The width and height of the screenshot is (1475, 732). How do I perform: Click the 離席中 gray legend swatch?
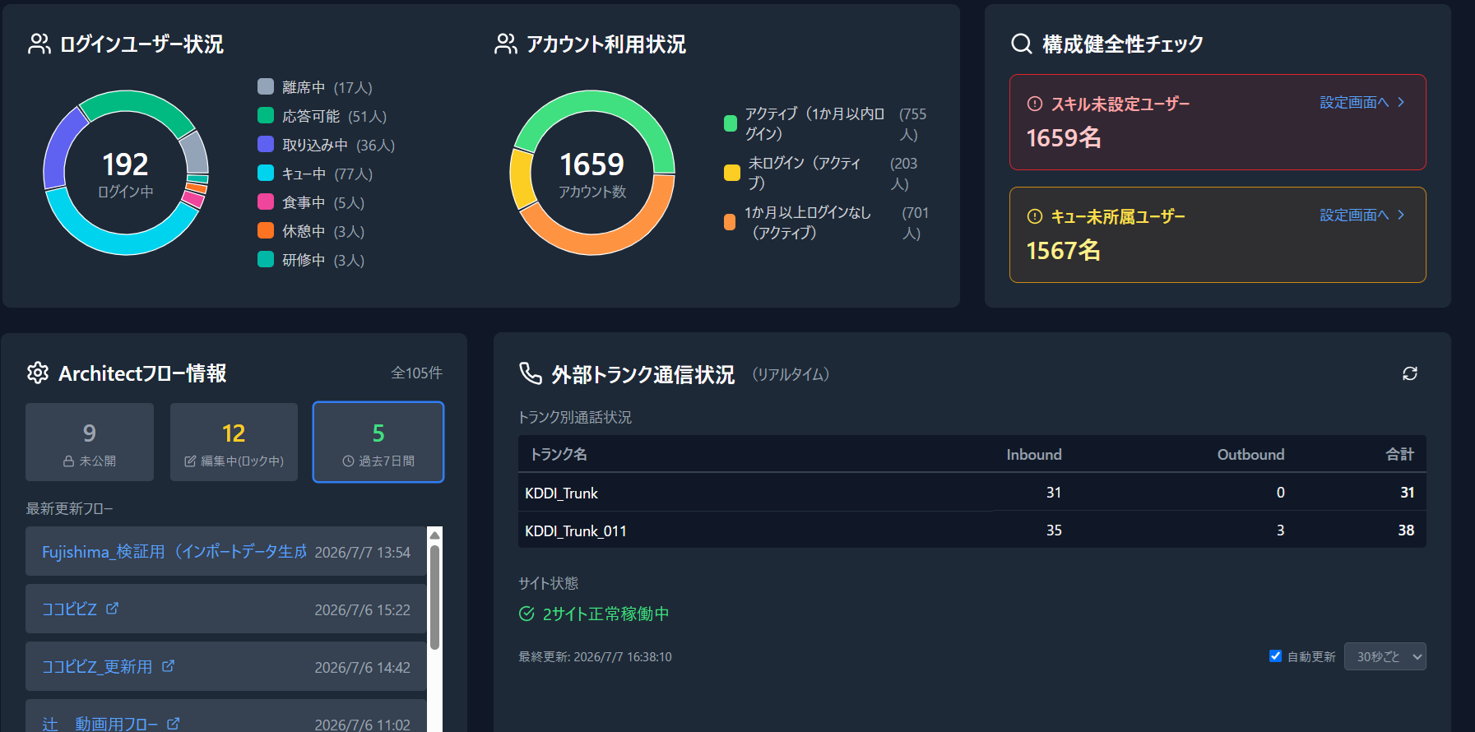pos(266,86)
